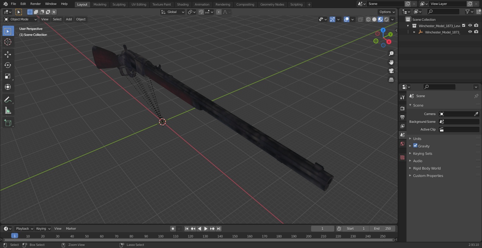
Task: Open the Output properties tab
Action: pyautogui.click(x=402, y=117)
